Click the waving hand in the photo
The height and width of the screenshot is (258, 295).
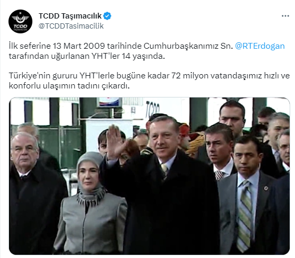(115, 141)
